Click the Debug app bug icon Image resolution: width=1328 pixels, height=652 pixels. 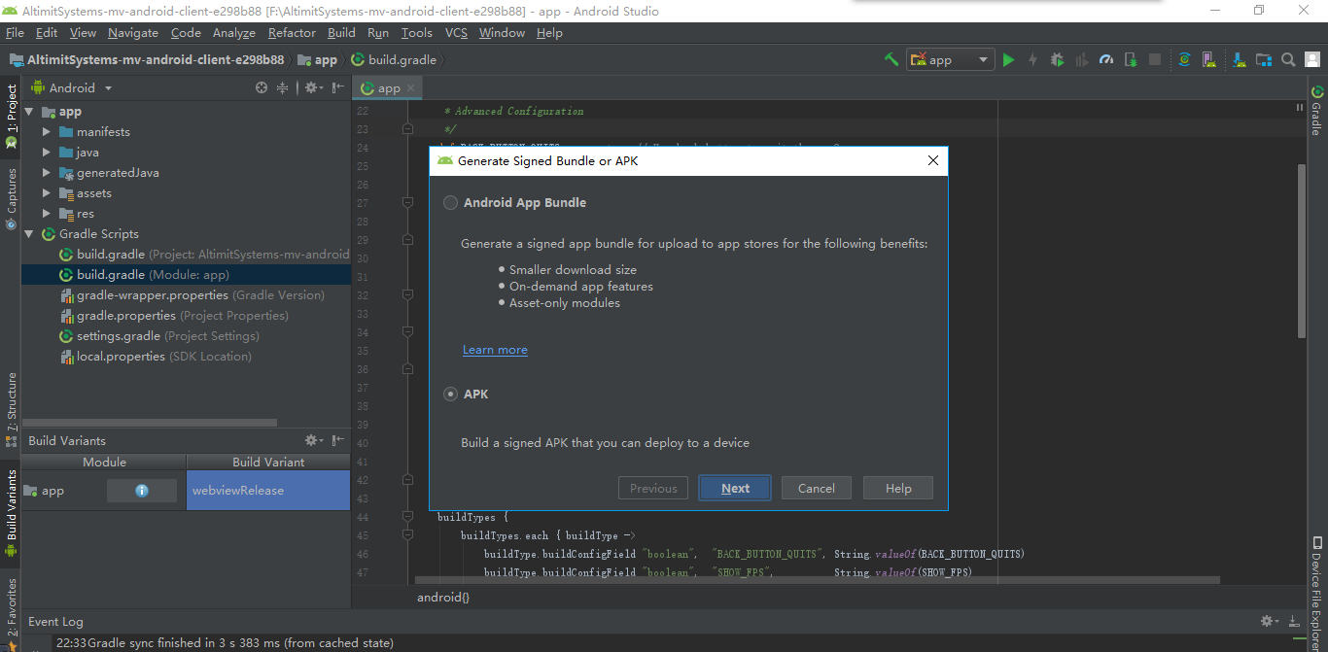pyautogui.click(x=1057, y=59)
